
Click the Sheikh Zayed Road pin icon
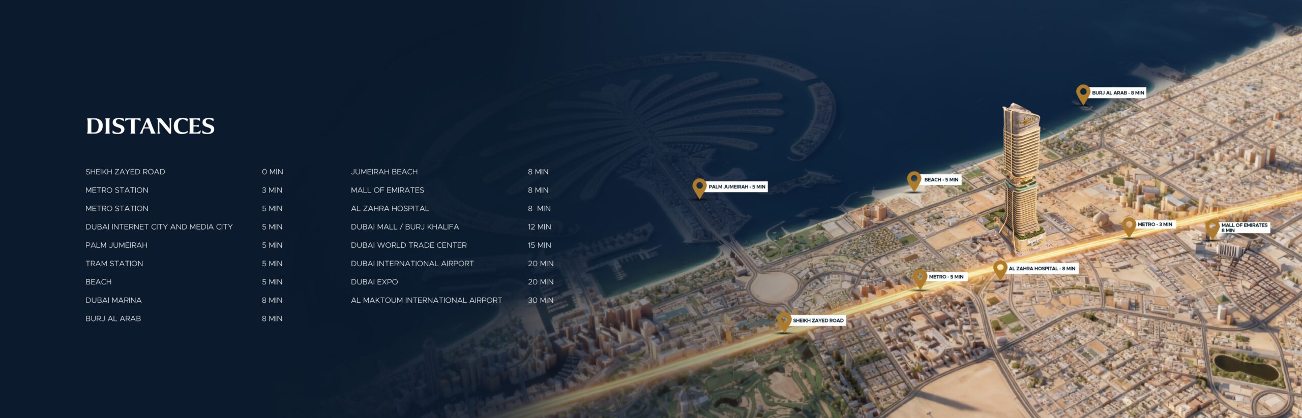[784, 320]
